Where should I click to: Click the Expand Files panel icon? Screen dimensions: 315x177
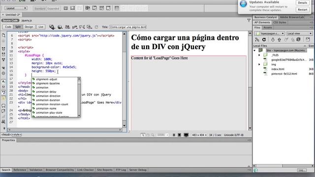(x=308, y=39)
